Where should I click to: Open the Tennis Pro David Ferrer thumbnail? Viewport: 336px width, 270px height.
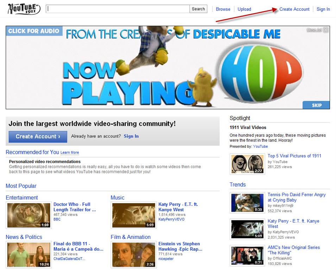[x=248, y=203]
